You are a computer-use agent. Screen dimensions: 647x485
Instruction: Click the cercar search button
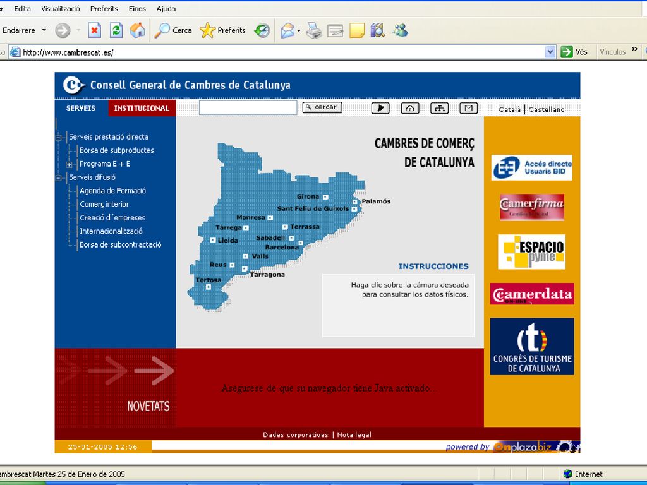click(322, 107)
